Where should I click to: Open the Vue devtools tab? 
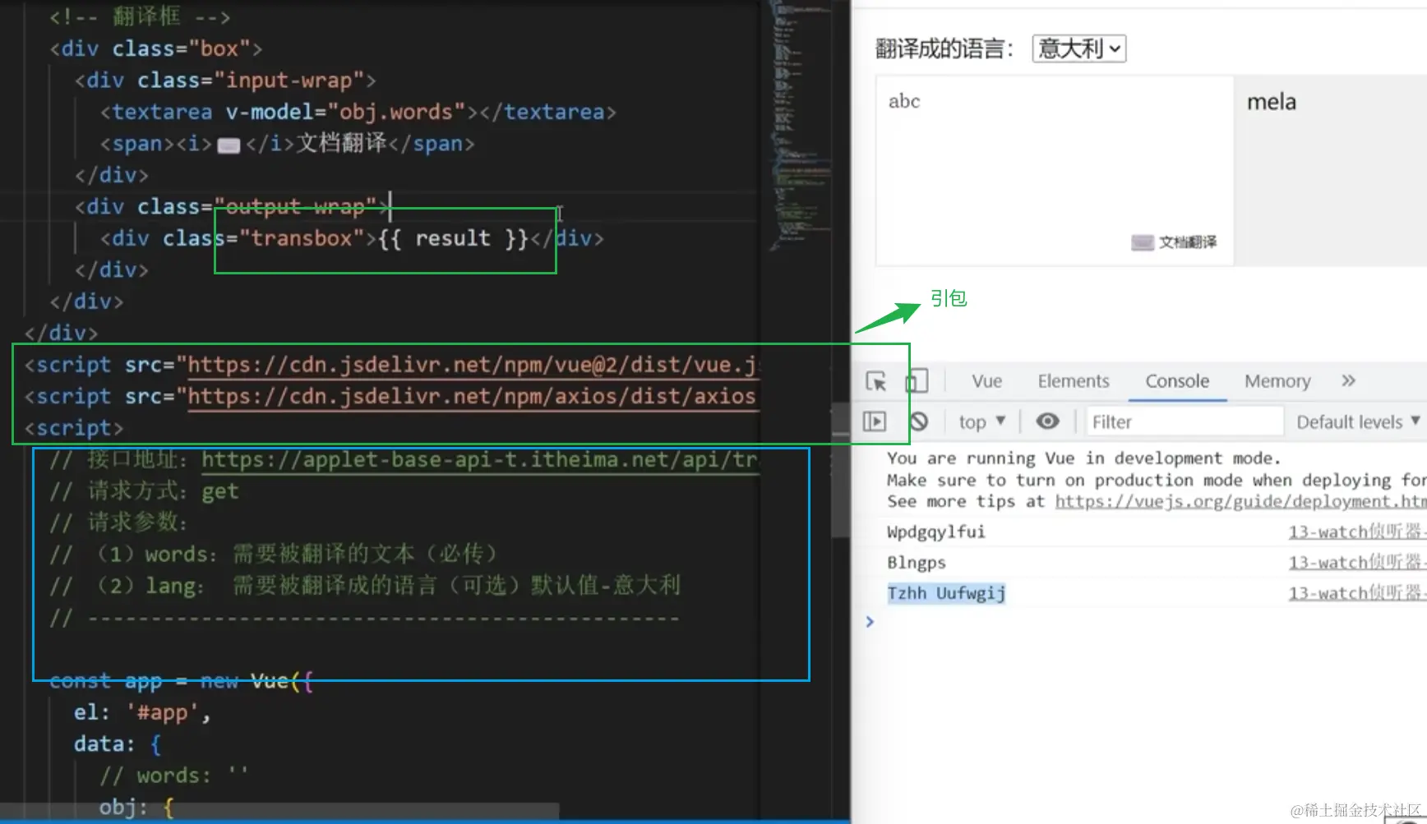point(986,381)
